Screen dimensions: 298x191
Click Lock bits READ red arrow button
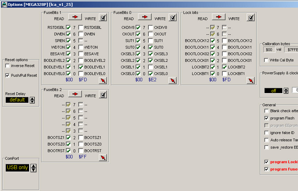pyautogui.click(x=219, y=17)
